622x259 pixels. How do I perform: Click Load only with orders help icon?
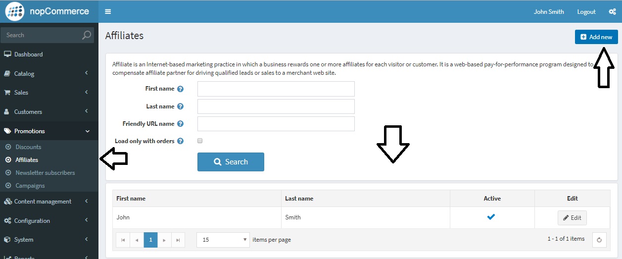click(x=181, y=141)
